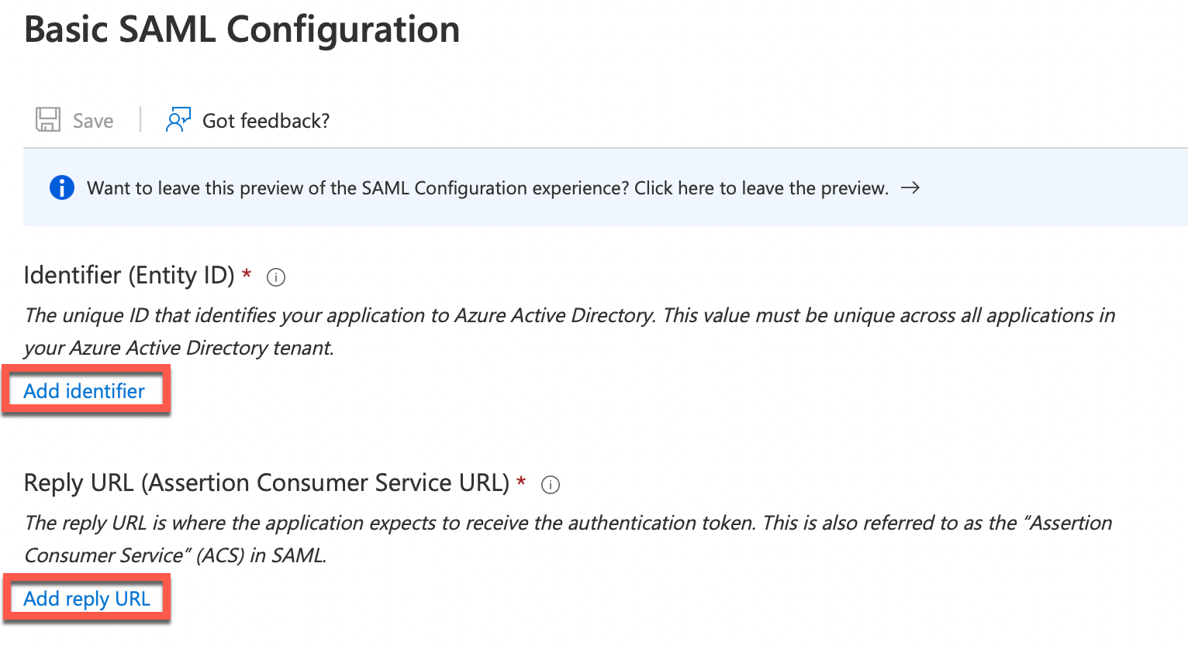Click the "Add identifier" link

pyautogui.click(x=84, y=391)
